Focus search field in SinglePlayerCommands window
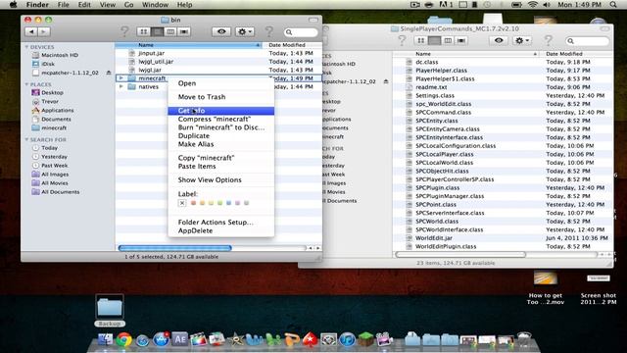The height and width of the screenshot is (353, 627). pyautogui.click(x=588, y=41)
